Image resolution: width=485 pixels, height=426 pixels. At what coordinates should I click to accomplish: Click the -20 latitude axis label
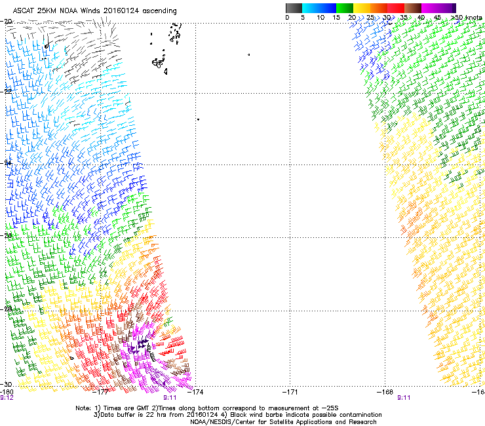click(6, 21)
